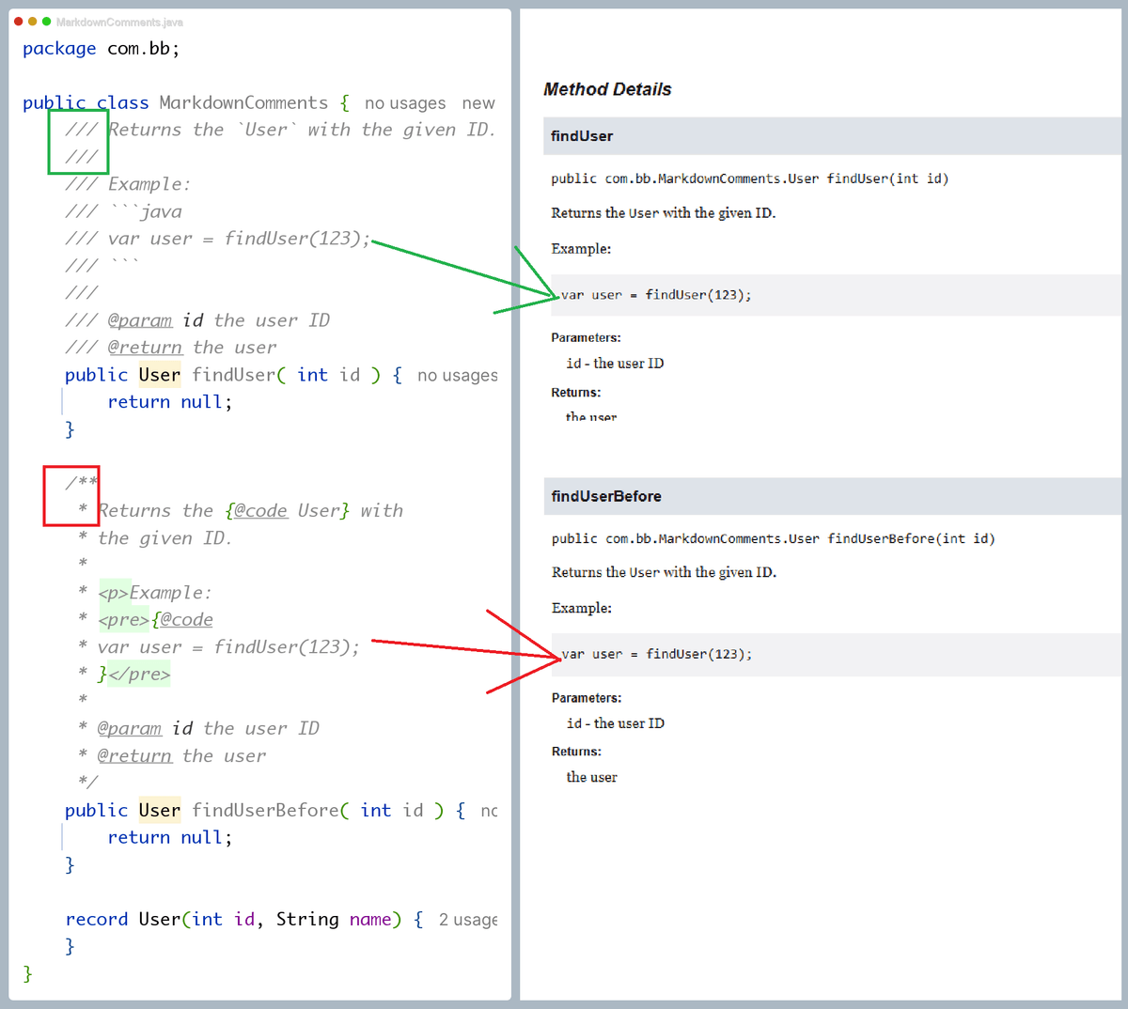Click '/// Example:' markdown comment line
The height and width of the screenshot is (1009, 1128).
pyautogui.click(x=128, y=184)
